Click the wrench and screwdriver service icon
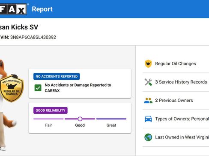209x156 pixels. (148, 82)
